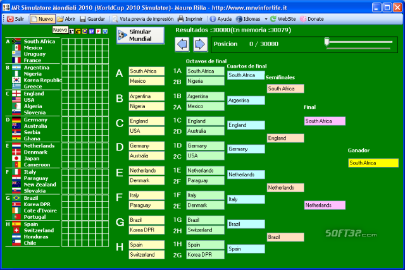This screenshot has height=270, width=405.
Task: Click the Cuartos de final Germany box
Action: pos(246,149)
